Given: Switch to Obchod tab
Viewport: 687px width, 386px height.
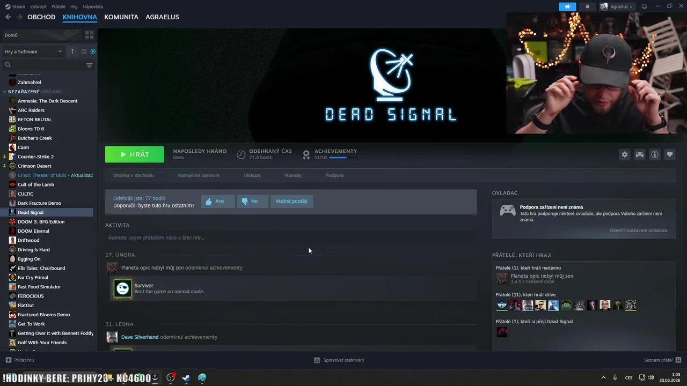Looking at the screenshot, I should tap(41, 17).
